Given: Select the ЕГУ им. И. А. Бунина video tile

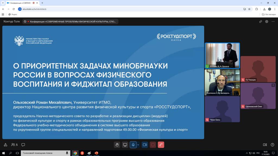Looking at the screenshot, I should 222,55.
